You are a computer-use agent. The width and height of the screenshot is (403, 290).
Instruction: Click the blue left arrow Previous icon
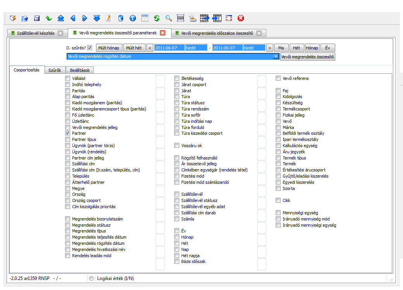[x=73, y=18]
